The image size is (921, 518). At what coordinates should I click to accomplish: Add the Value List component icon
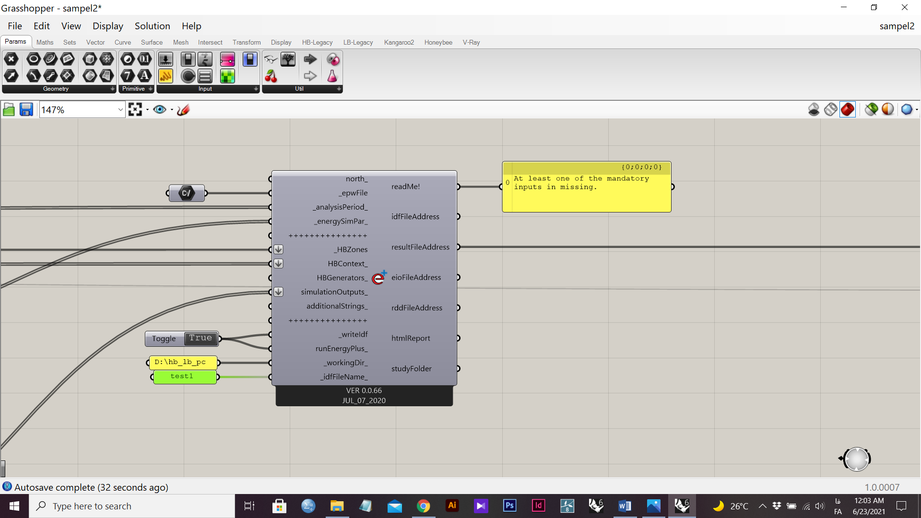(205, 76)
